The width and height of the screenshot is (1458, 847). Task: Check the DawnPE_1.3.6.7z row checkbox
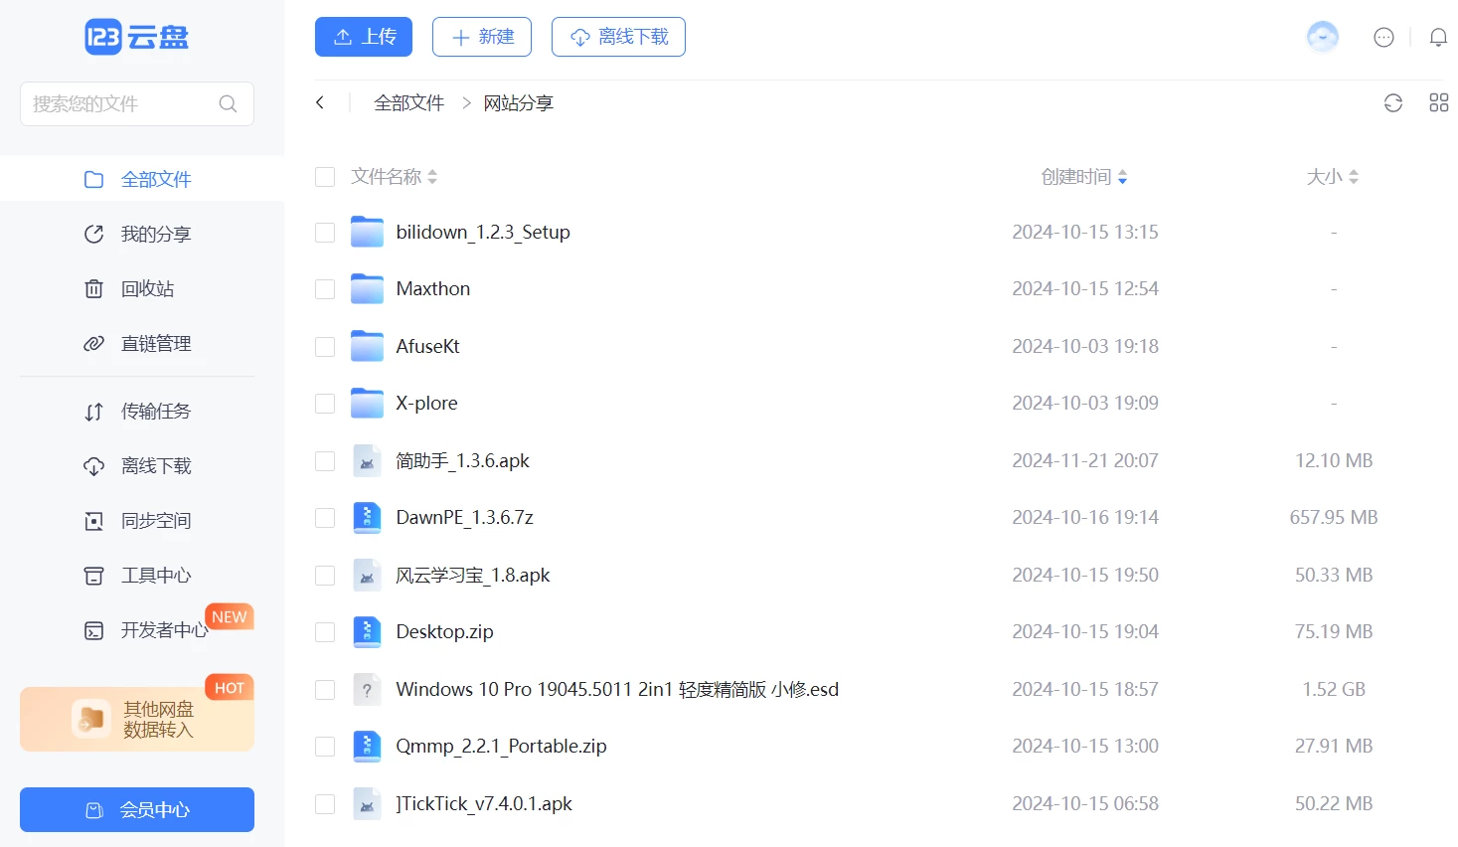click(325, 518)
